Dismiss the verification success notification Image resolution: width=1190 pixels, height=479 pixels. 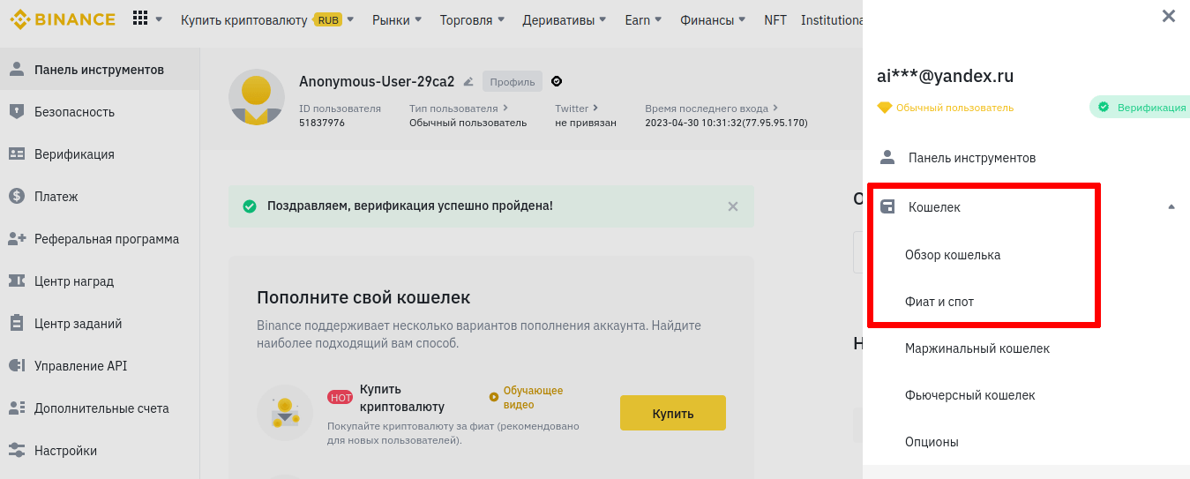click(x=732, y=206)
